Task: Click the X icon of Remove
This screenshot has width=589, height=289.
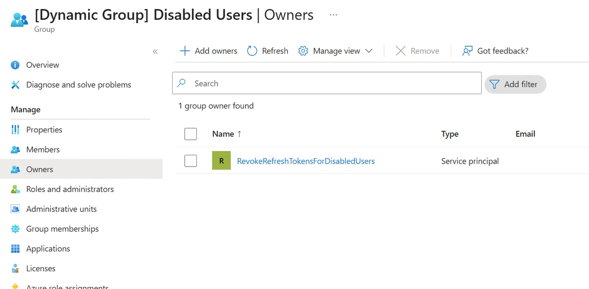Action: 401,51
